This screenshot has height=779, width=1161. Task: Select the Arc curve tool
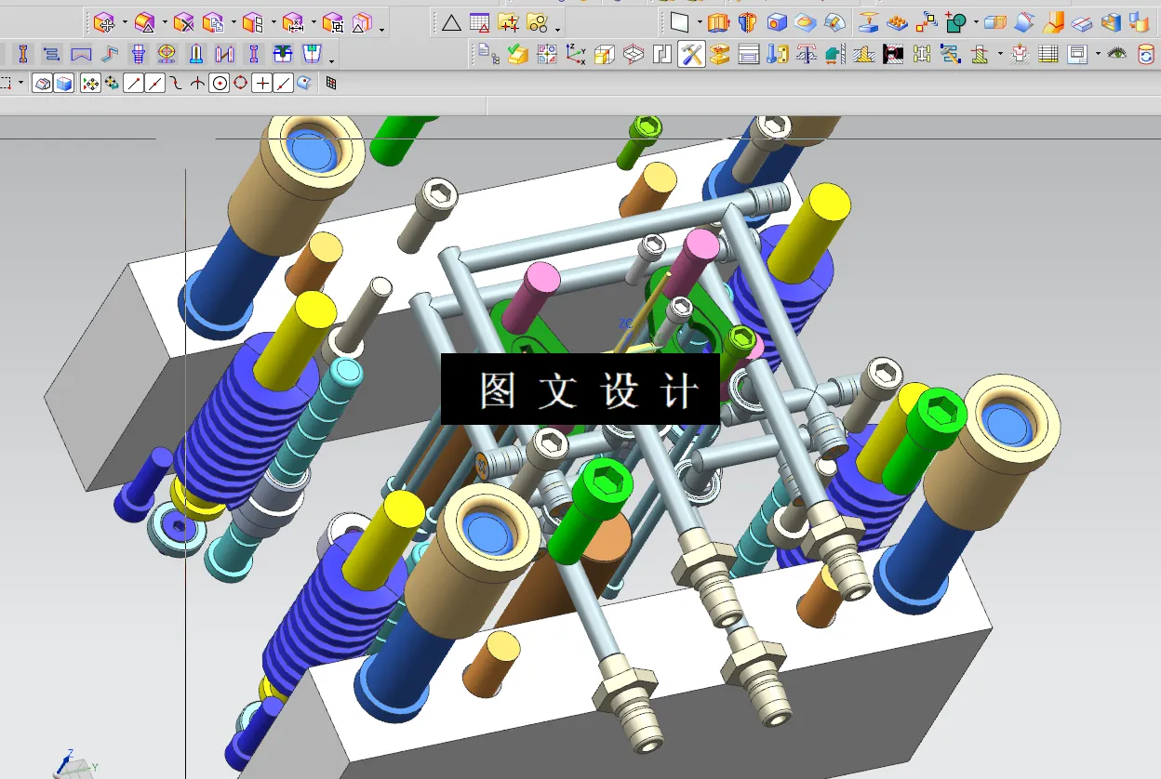pos(197,84)
